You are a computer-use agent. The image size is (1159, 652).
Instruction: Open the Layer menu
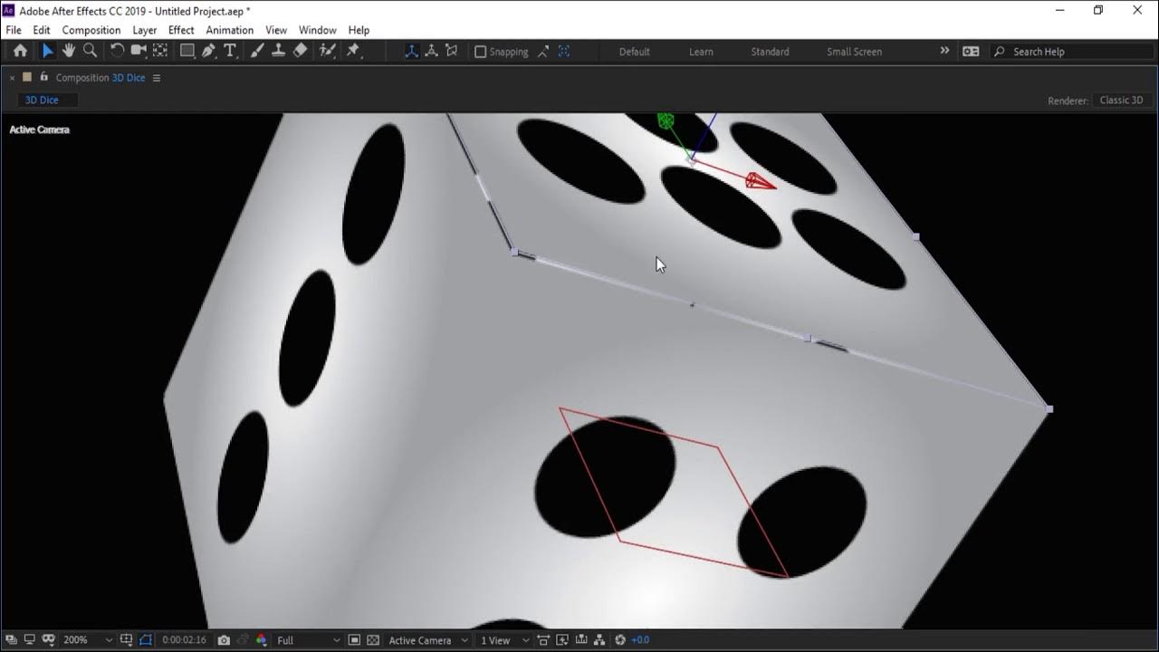click(x=145, y=30)
